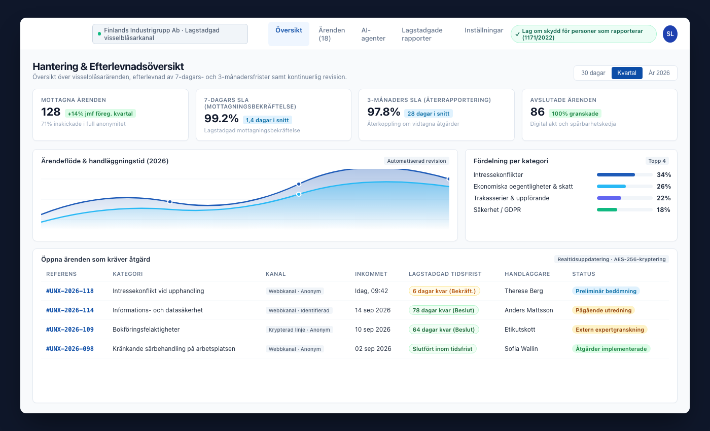Select the År 2026 time range

click(659, 73)
